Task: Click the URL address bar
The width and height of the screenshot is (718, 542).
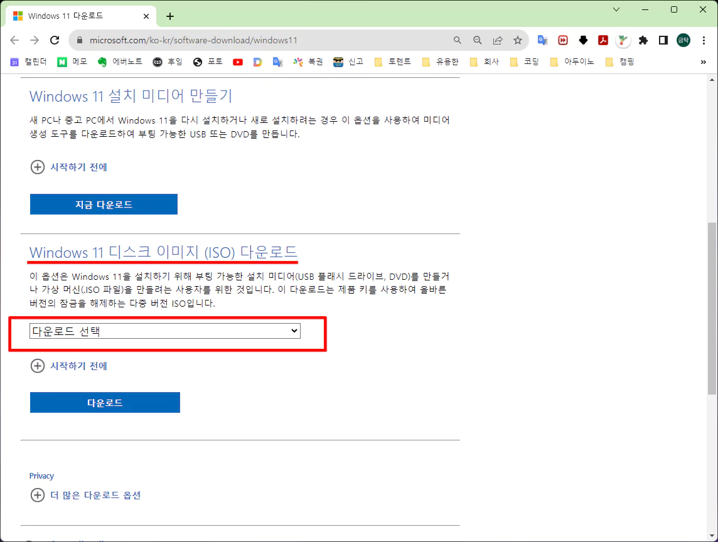Action: tap(264, 40)
